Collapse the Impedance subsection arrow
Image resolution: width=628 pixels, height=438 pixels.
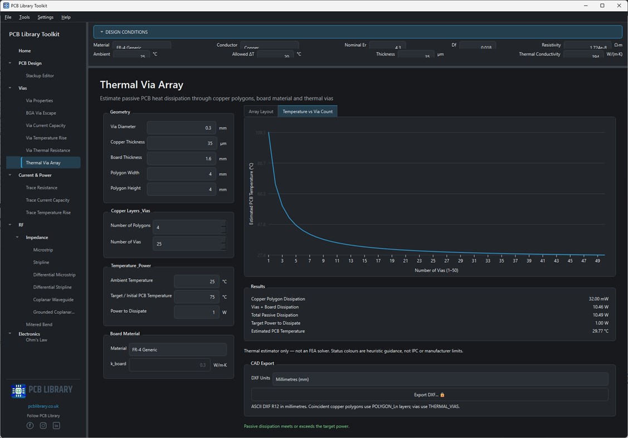click(17, 237)
